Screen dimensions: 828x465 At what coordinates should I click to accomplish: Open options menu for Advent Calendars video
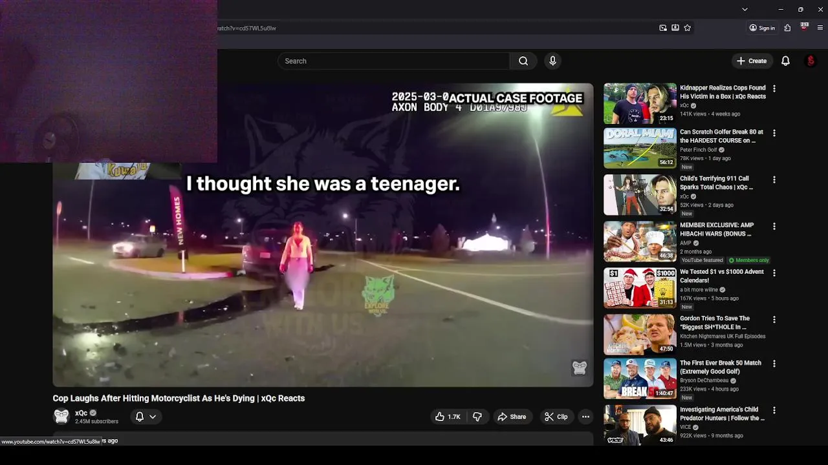774,273
